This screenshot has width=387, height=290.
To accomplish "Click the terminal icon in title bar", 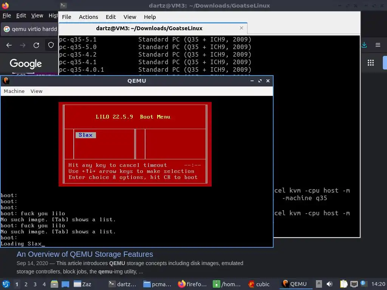I will (x=63, y=5).
